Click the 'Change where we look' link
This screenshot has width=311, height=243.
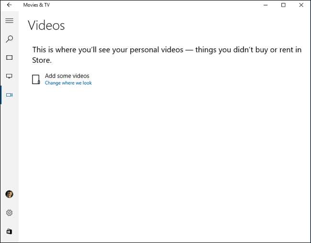pos(68,83)
